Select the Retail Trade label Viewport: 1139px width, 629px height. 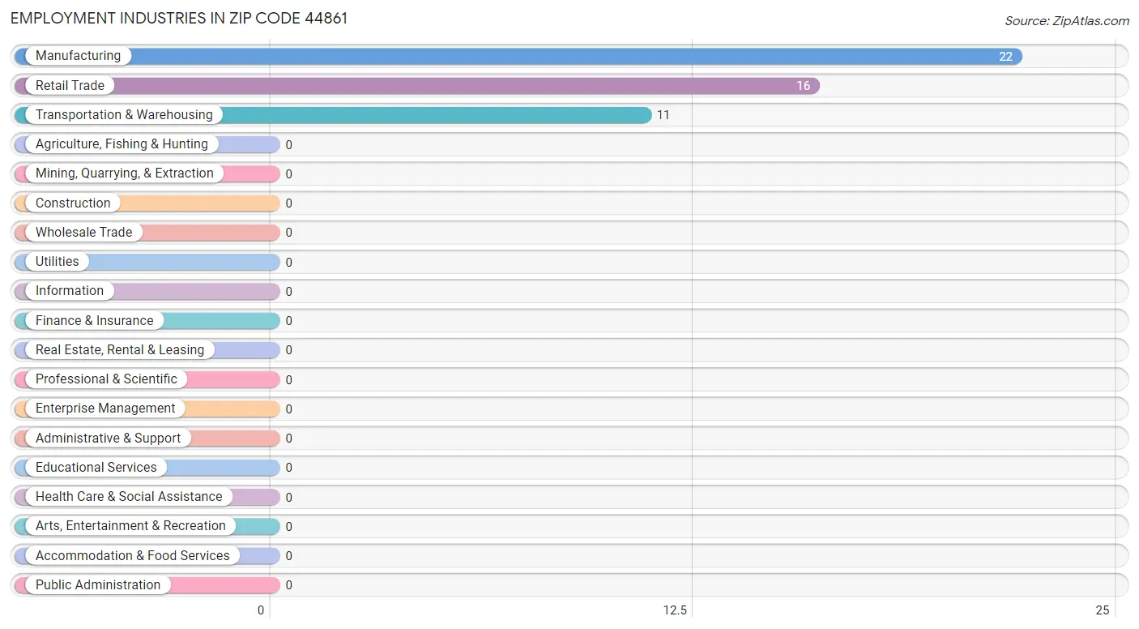pyautogui.click(x=70, y=85)
